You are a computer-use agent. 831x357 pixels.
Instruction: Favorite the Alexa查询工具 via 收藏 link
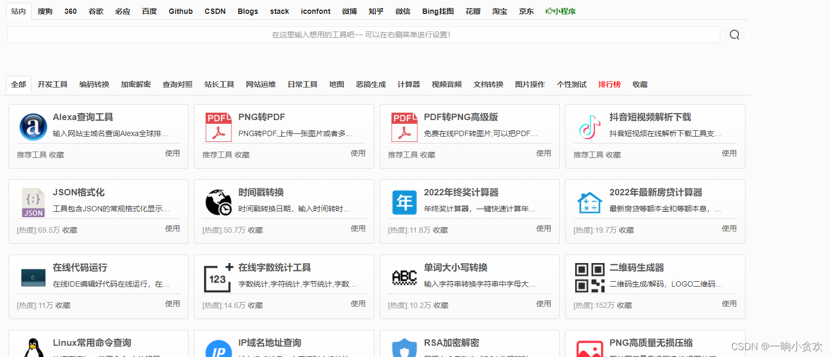tap(58, 155)
